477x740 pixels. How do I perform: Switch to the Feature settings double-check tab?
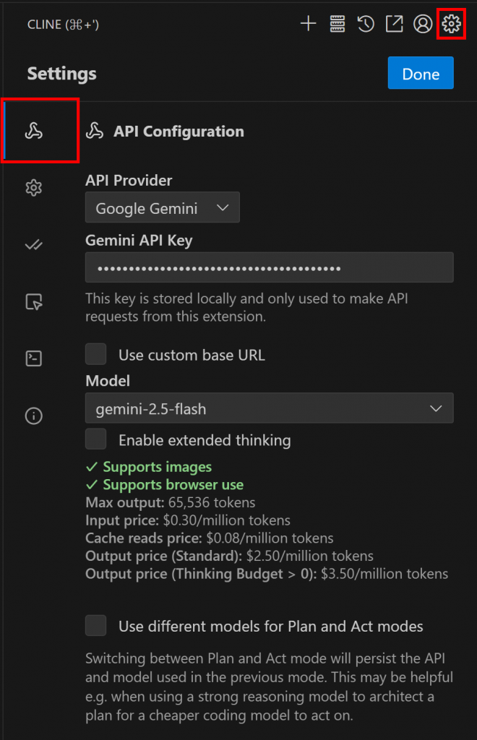[34, 245]
